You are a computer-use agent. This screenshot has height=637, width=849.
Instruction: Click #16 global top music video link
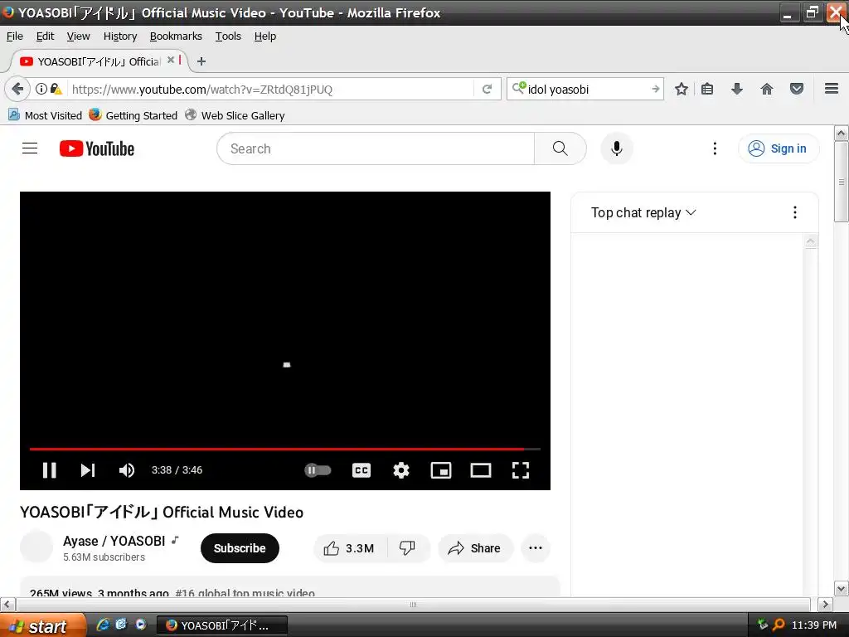point(245,593)
